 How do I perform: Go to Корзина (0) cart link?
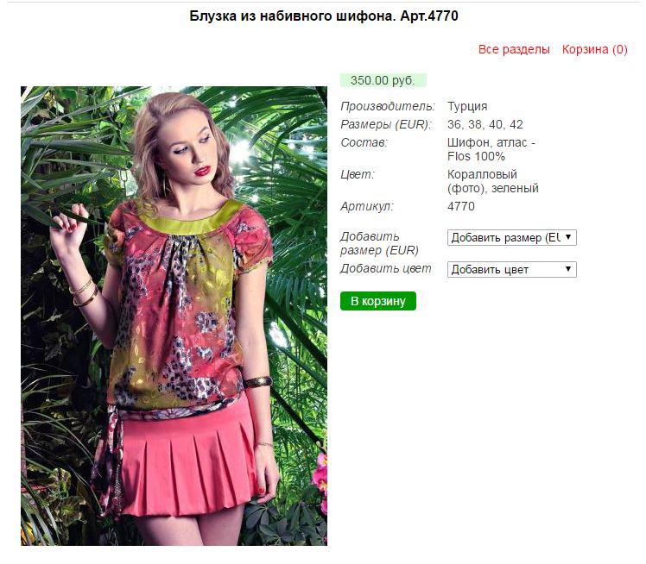[x=594, y=49]
